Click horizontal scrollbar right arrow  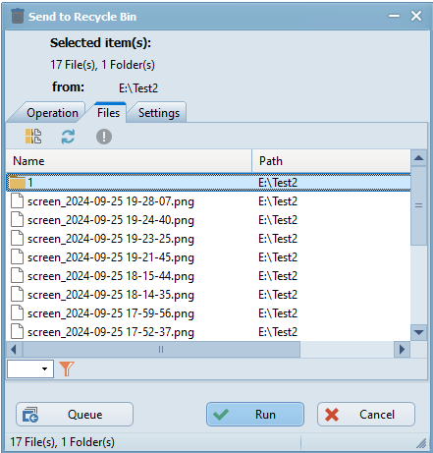click(x=402, y=350)
